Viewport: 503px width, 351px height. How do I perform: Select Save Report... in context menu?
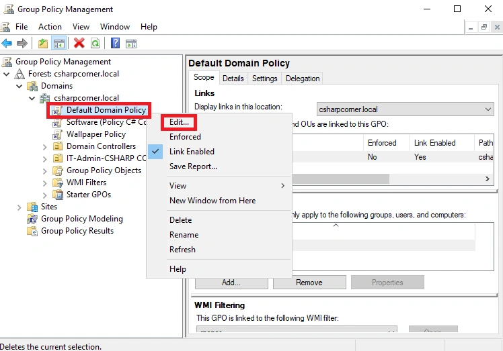pyautogui.click(x=193, y=166)
